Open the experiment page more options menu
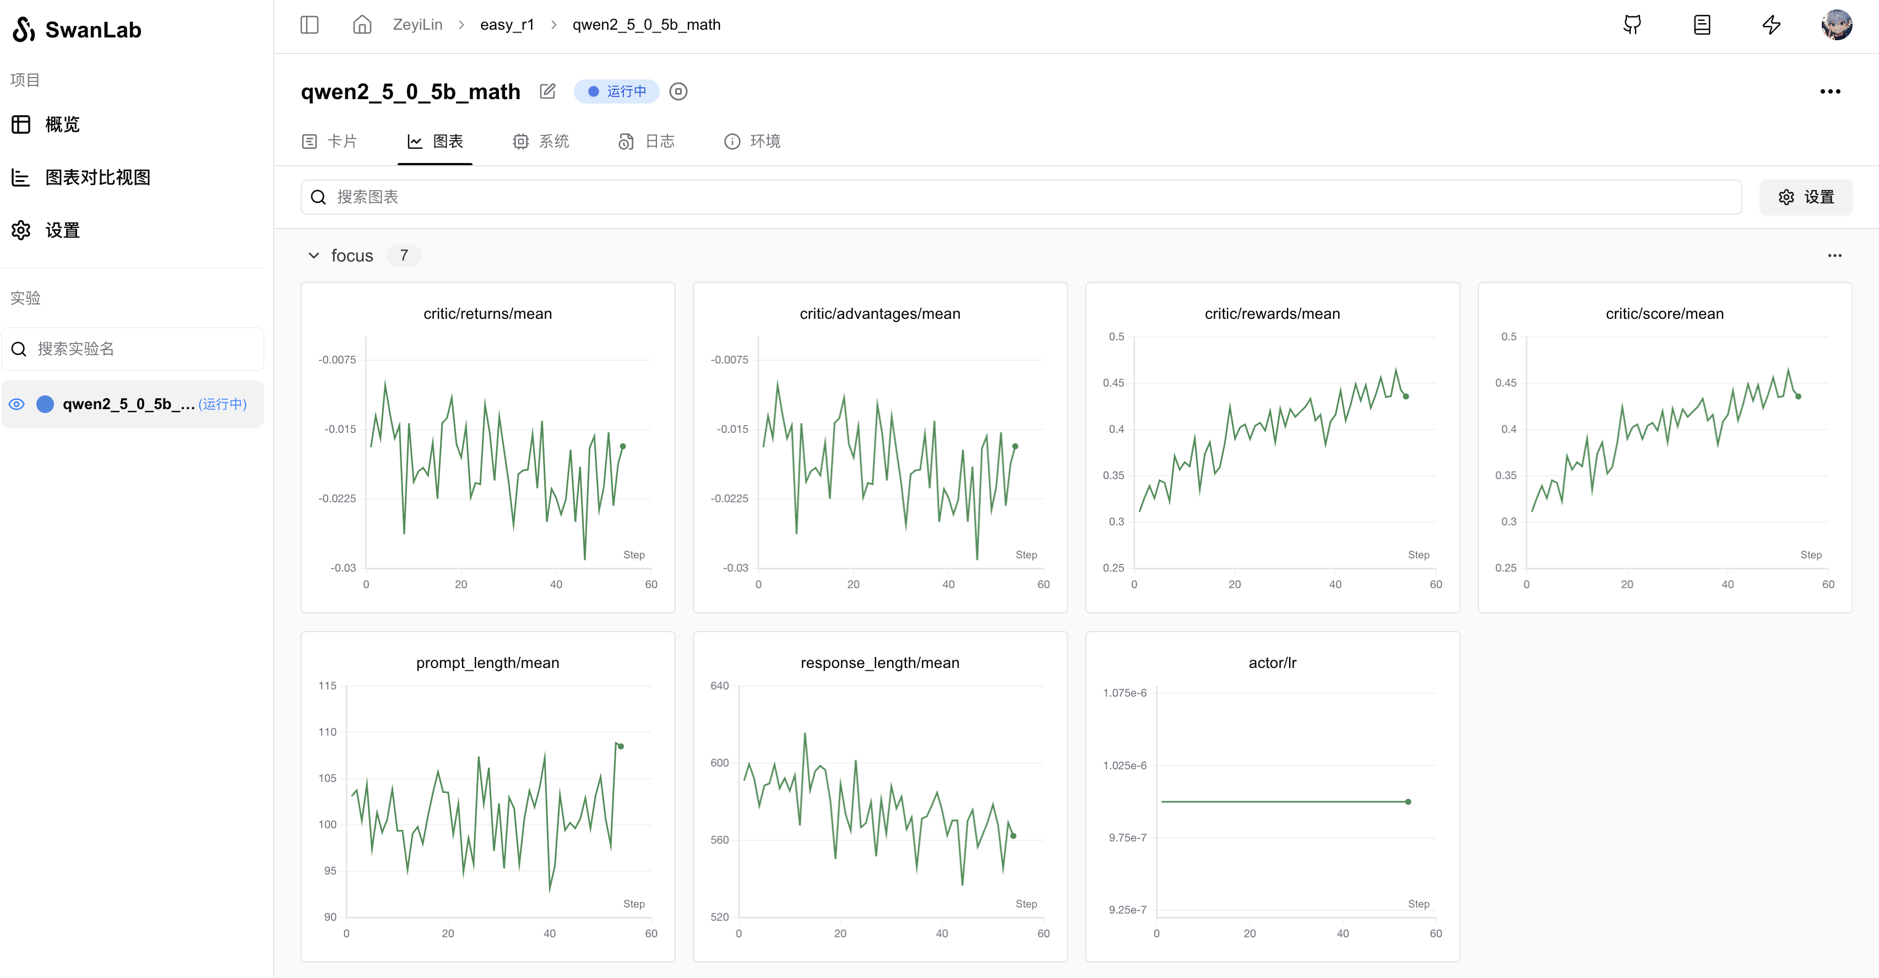This screenshot has width=1879, height=978. pyautogui.click(x=1829, y=91)
